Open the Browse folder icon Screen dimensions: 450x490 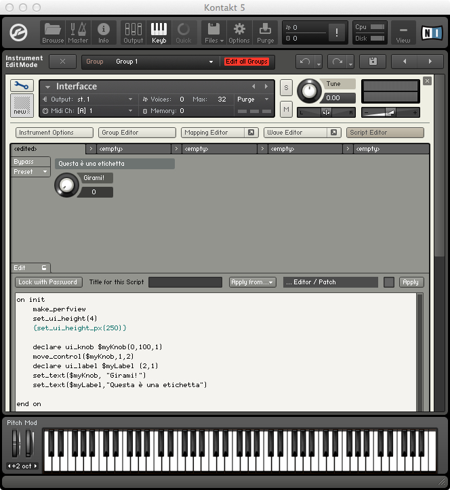pos(53,31)
